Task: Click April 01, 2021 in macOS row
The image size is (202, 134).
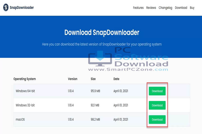Action: [121, 119]
